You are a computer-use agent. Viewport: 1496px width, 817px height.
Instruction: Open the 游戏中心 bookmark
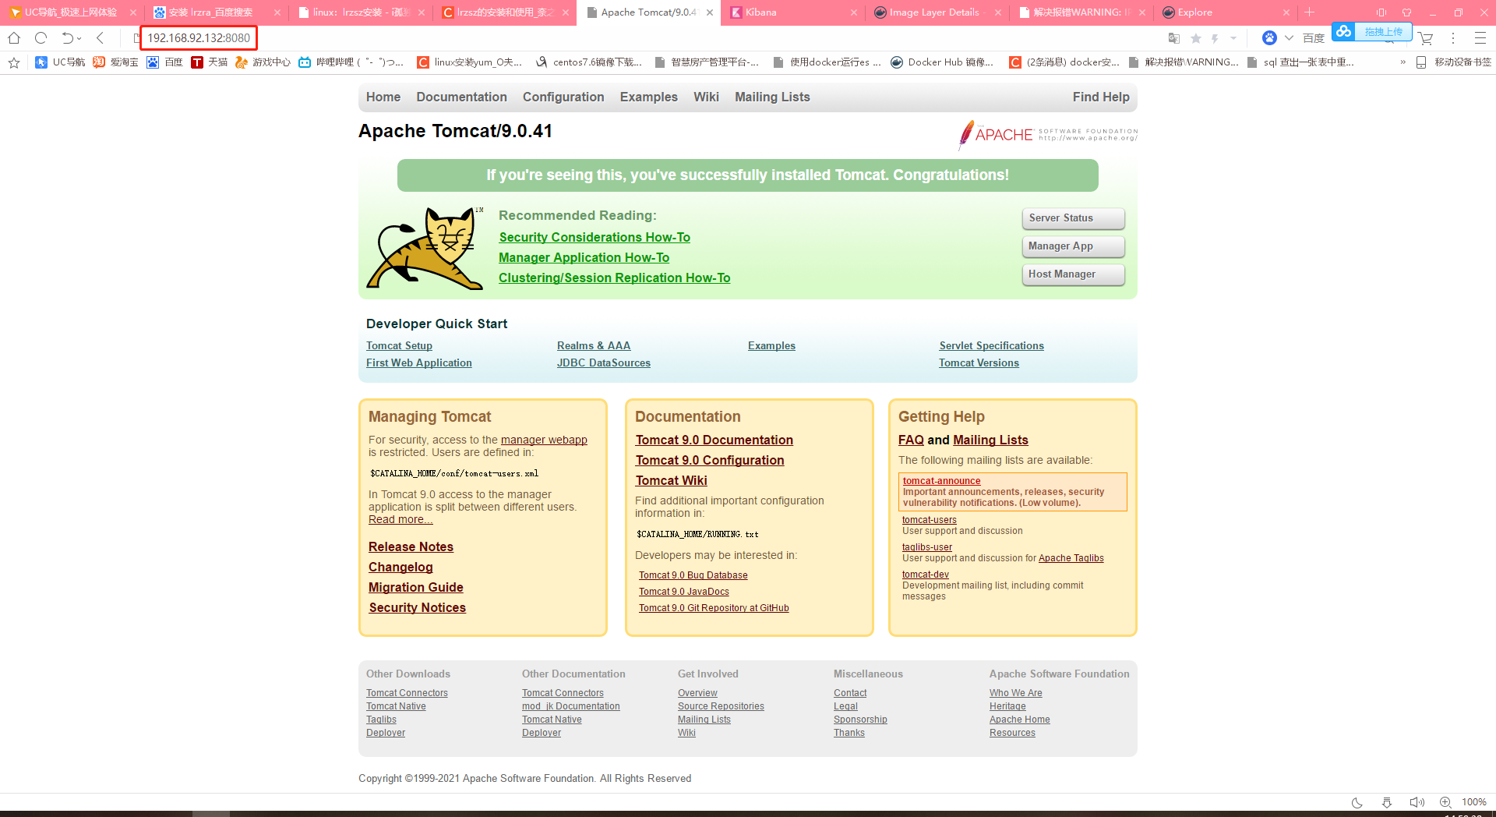tap(263, 62)
